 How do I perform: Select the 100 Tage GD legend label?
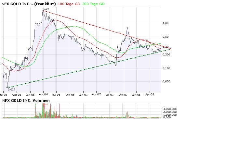[69, 4]
